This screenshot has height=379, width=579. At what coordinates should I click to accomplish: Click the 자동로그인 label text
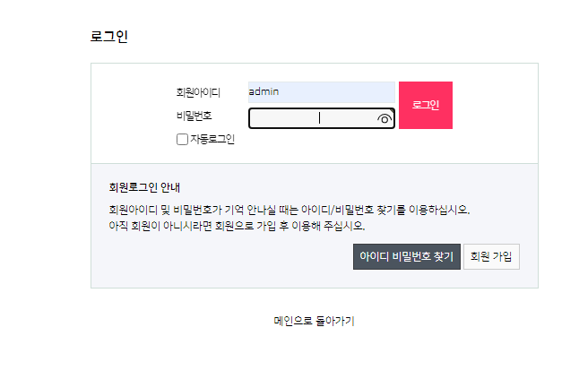(212, 139)
